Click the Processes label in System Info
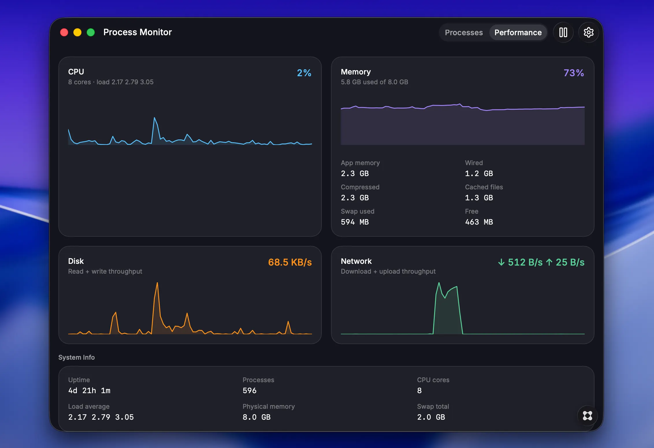This screenshot has height=448, width=654. (x=258, y=380)
